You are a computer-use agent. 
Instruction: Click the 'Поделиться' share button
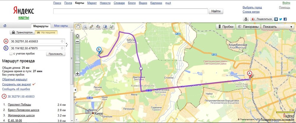point(262,19)
